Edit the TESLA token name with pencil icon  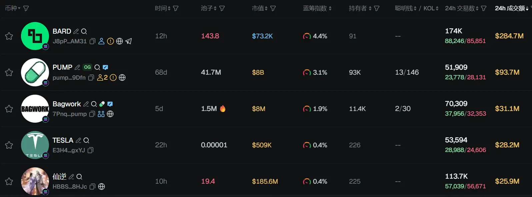[78, 140]
